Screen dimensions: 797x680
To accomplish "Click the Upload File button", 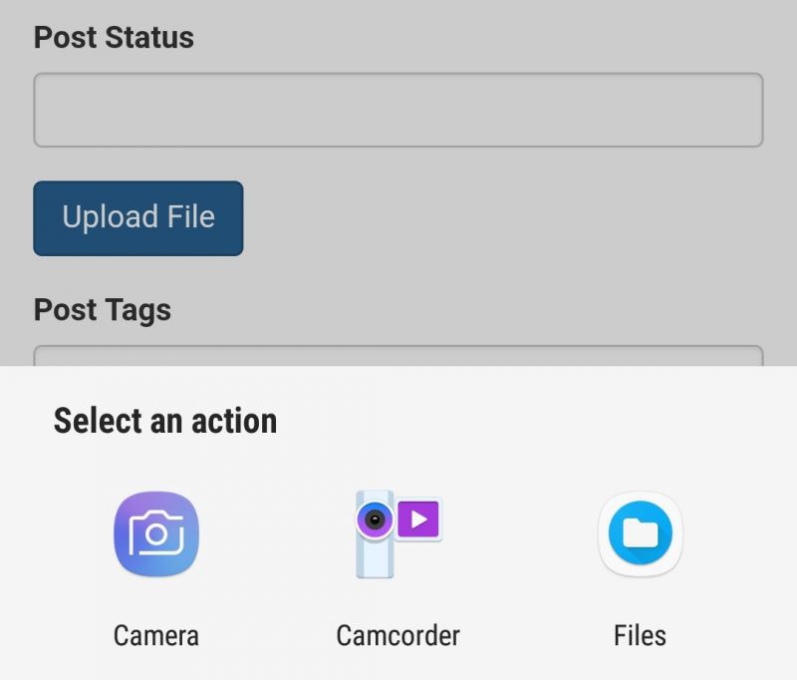I will [x=138, y=218].
